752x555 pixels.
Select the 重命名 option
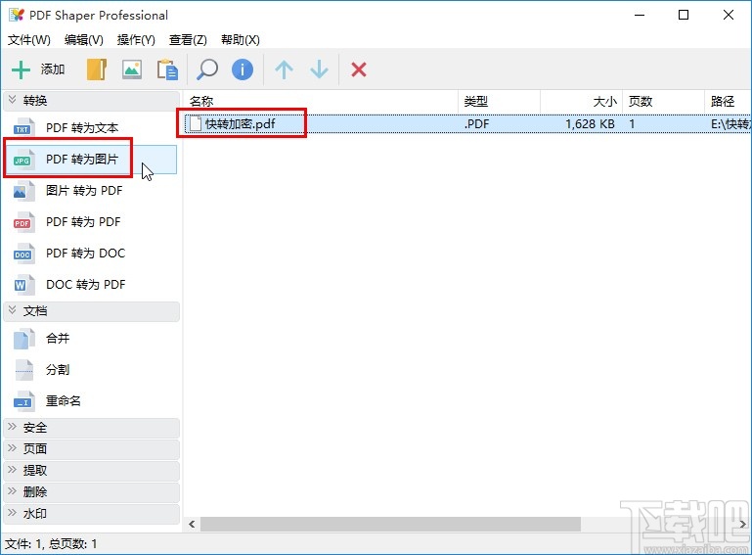click(64, 401)
